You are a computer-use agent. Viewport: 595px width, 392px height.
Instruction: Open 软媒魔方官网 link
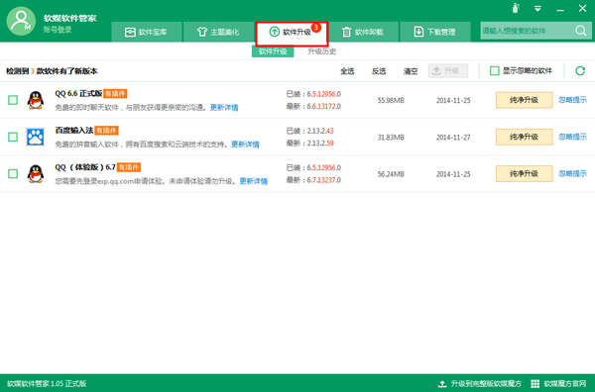(x=565, y=384)
